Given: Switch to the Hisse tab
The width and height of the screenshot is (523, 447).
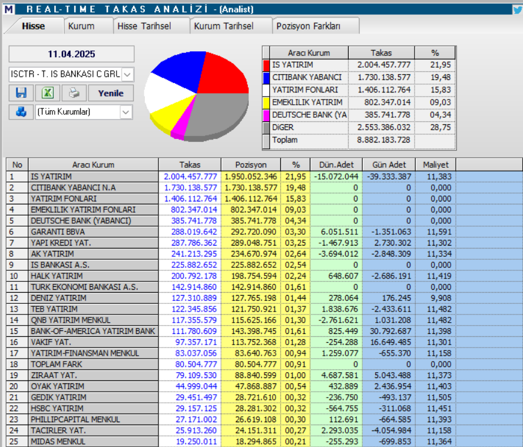Looking at the screenshot, I should (x=34, y=26).
